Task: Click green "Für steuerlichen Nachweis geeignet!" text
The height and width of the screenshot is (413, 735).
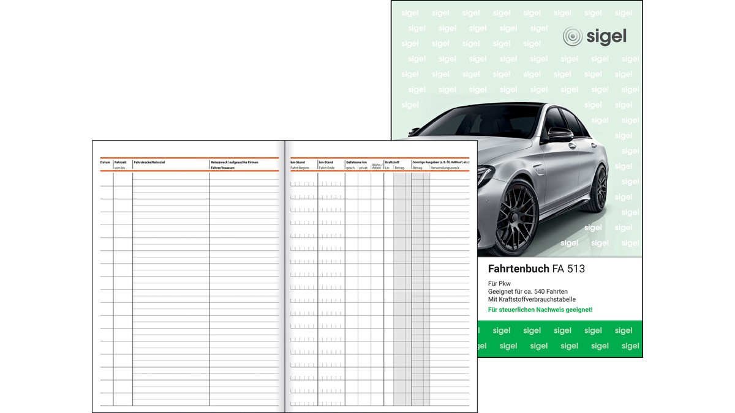Action: coord(540,310)
